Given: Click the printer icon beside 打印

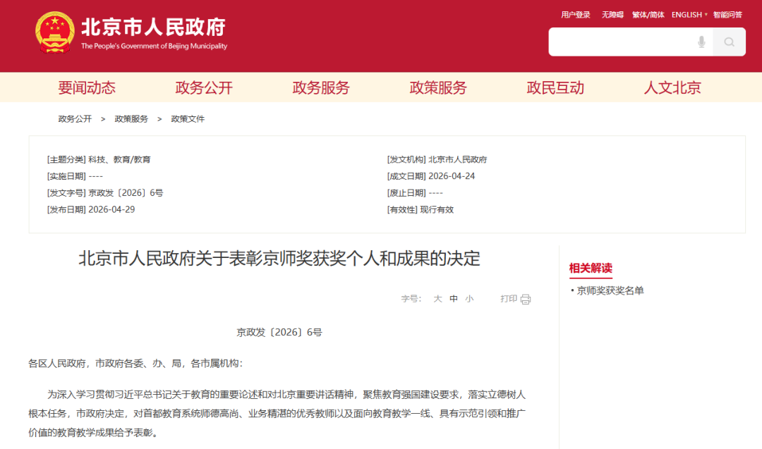Looking at the screenshot, I should pos(526,299).
